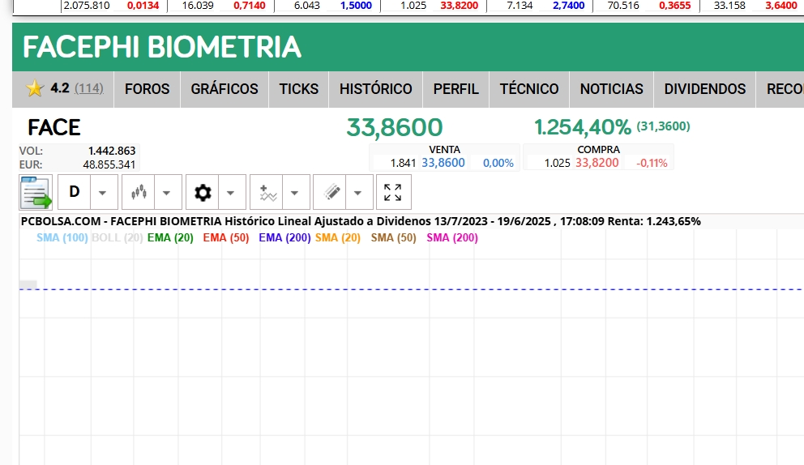The image size is (804, 465).
Task: Click the VENTA volume 1.841
Action: 403,163
